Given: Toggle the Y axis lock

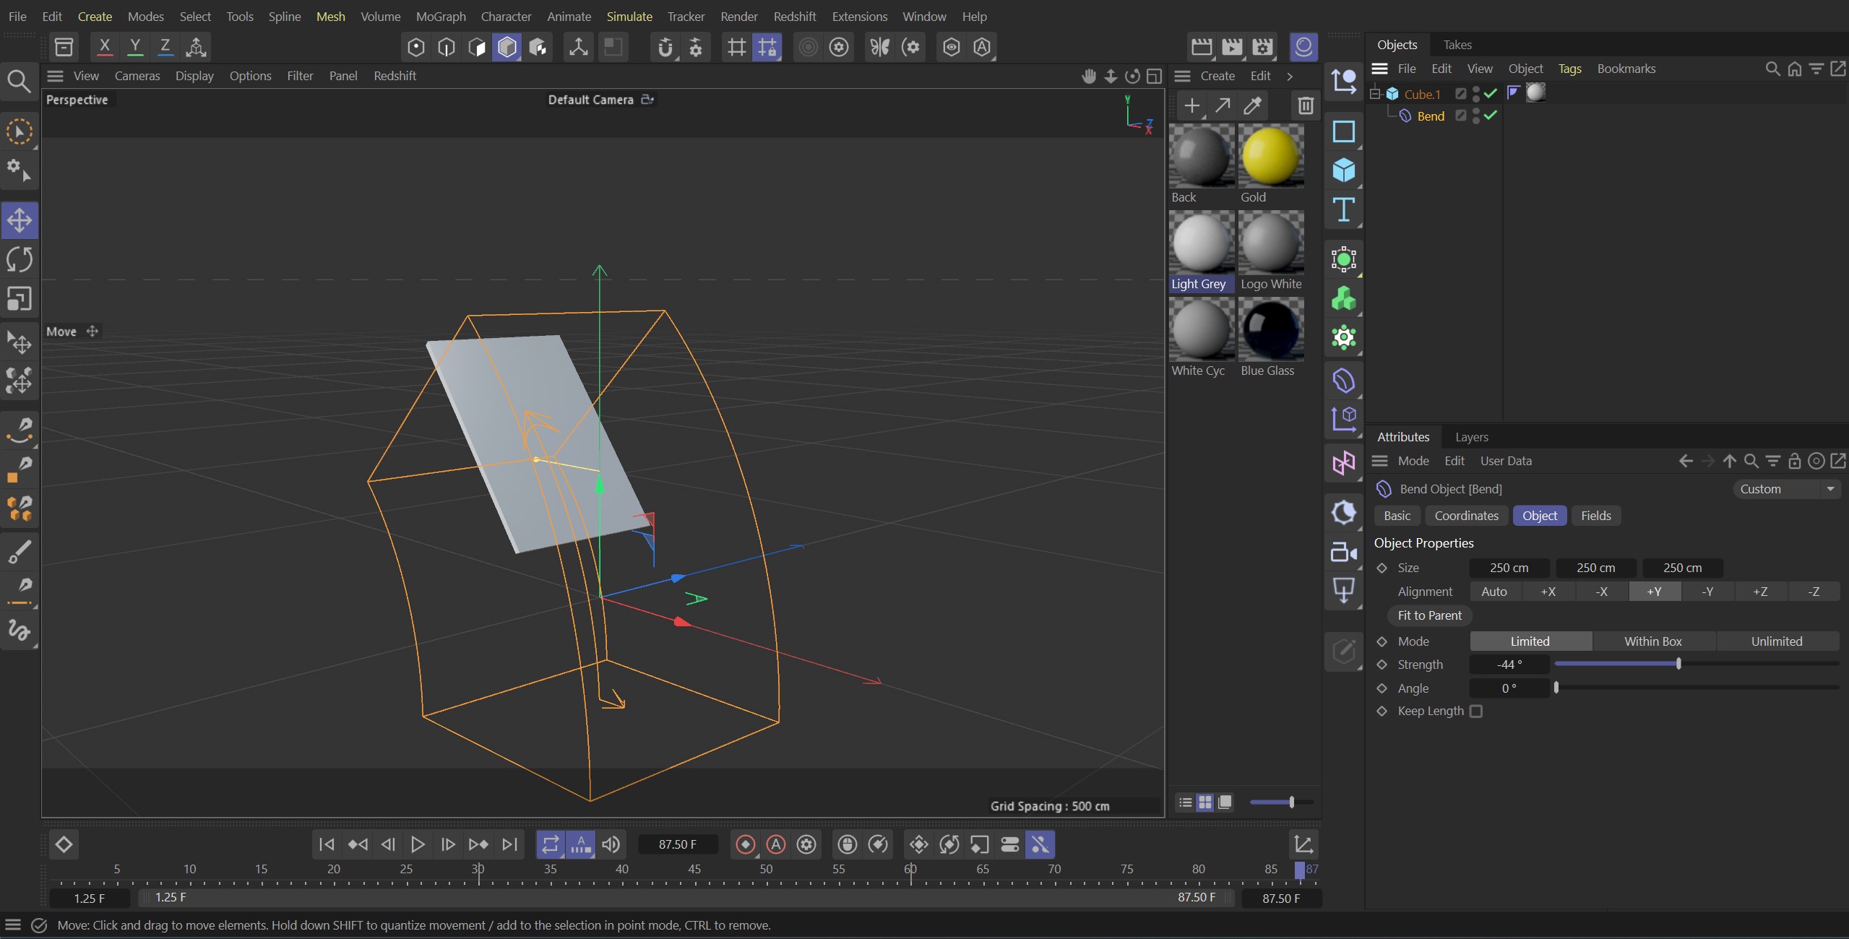Looking at the screenshot, I should point(134,46).
